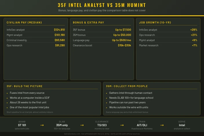Click the 'Intel' serve step

(182, 125)
